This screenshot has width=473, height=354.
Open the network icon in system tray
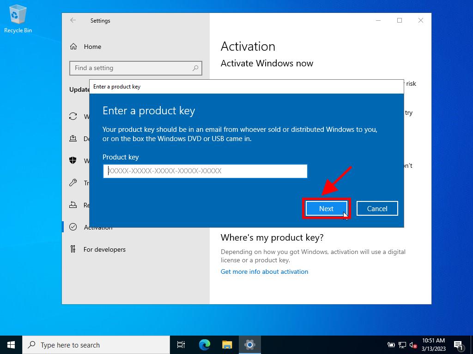click(x=402, y=345)
